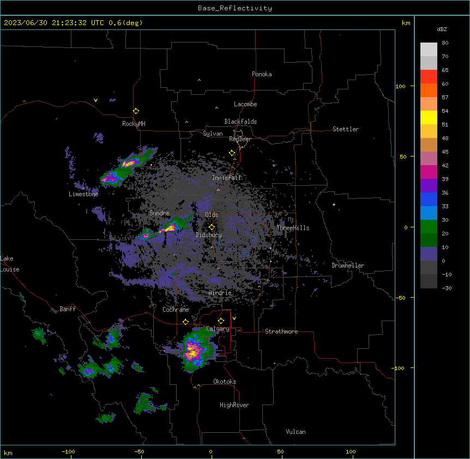Click the asterisk marker above Limestone label
This screenshot has height=459, width=470.
84,188
